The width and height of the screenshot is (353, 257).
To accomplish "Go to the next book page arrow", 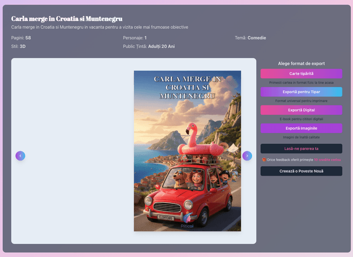I will tap(247, 156).
